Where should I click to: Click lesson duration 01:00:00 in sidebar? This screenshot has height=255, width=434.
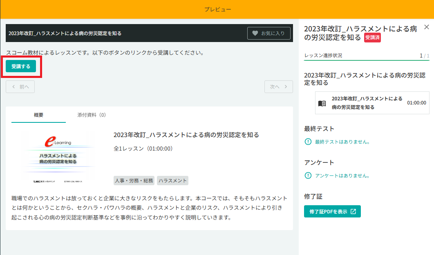pos(416,103)
